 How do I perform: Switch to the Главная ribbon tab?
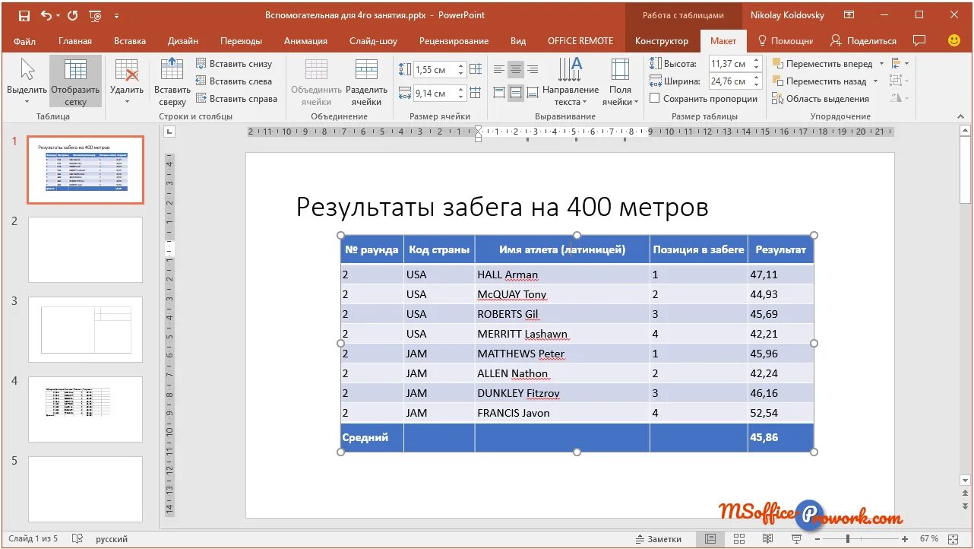(75, 41)
